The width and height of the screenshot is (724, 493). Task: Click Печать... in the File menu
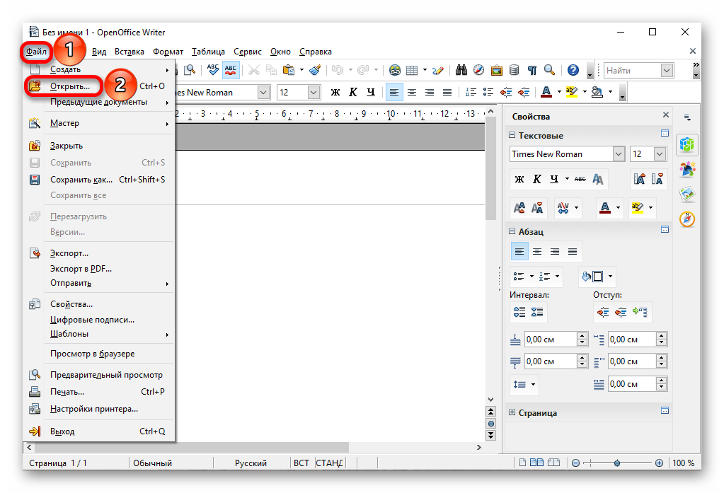tap(67, 392)
